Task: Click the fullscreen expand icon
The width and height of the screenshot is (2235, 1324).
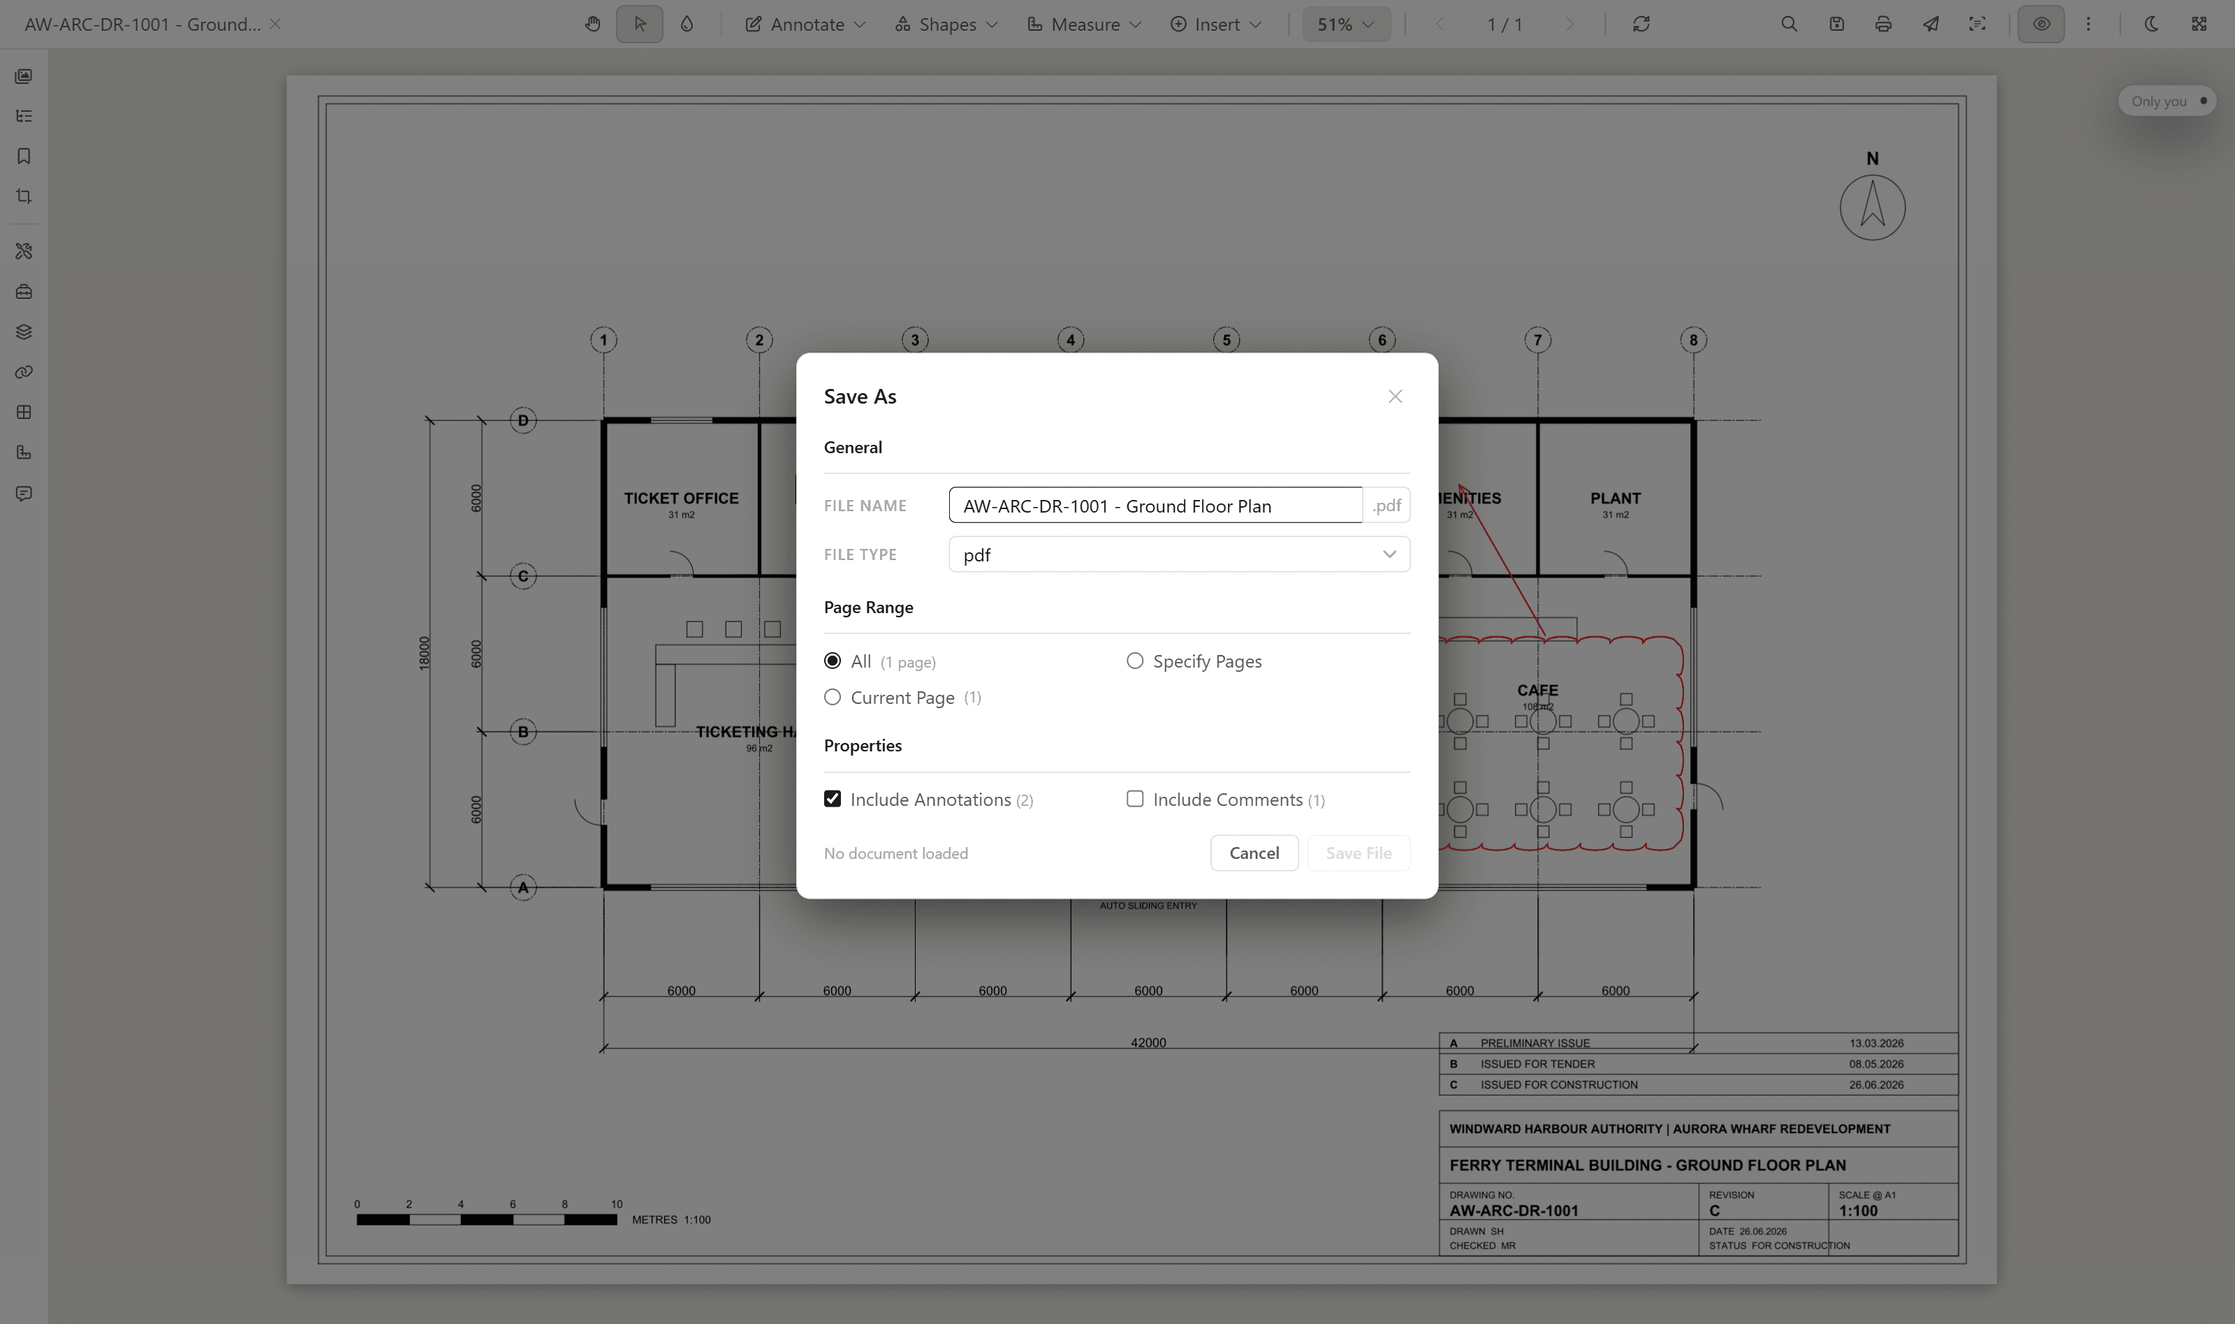Action: 2199,24
